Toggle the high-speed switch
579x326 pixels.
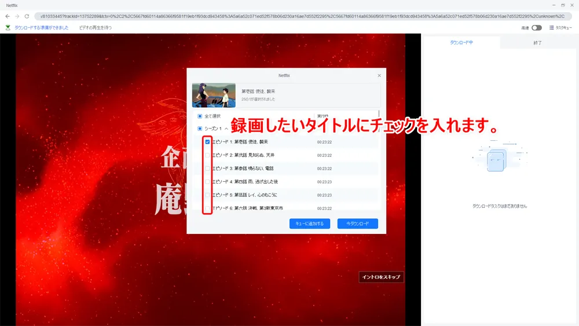tap(537, 28)
